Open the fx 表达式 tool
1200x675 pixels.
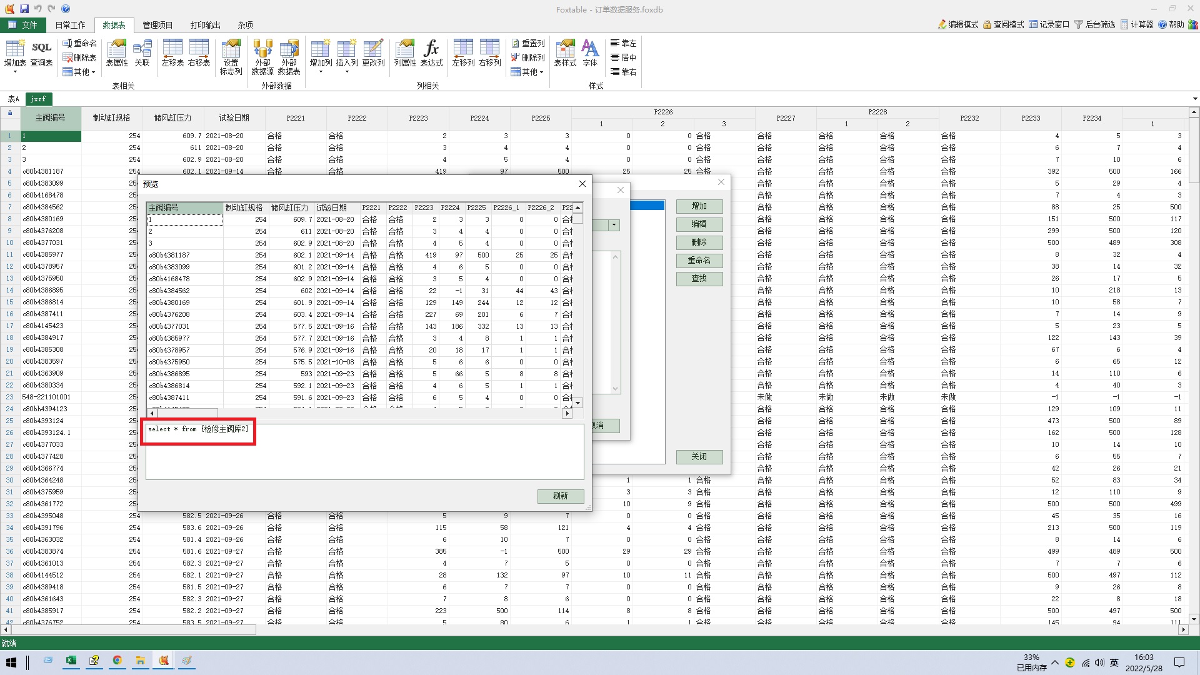[x=431, y=52]
